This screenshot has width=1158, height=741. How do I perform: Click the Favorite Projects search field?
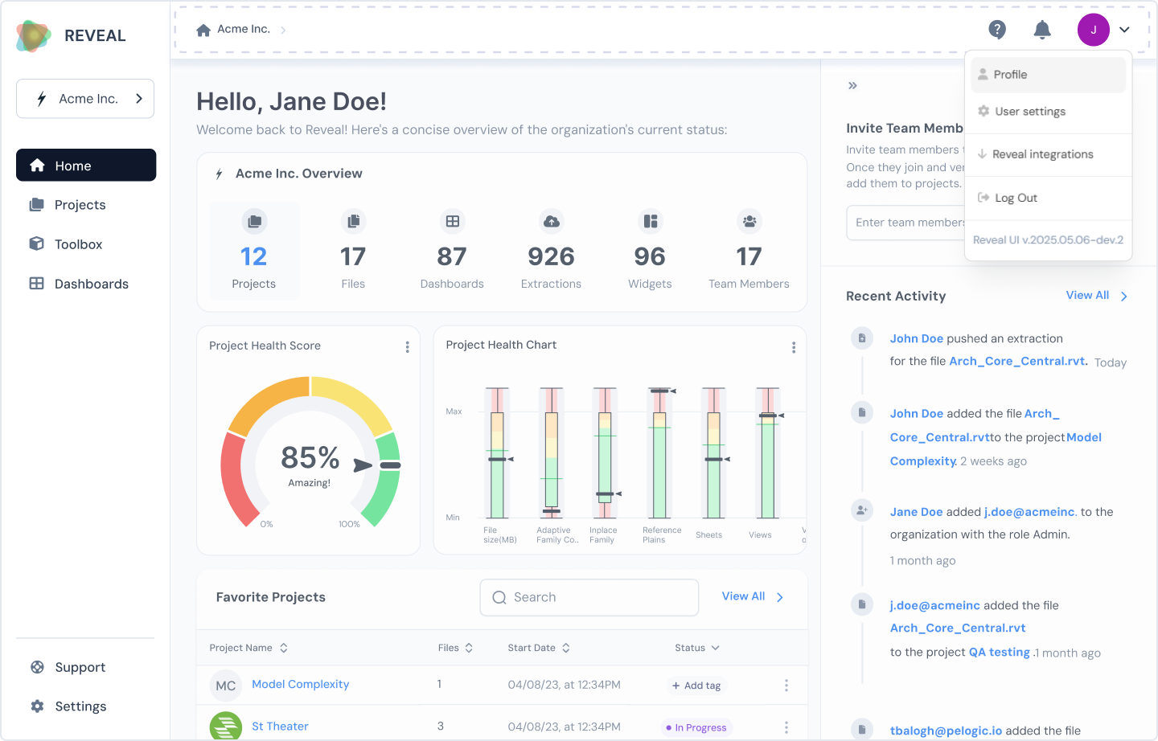[x=589, y=598]
